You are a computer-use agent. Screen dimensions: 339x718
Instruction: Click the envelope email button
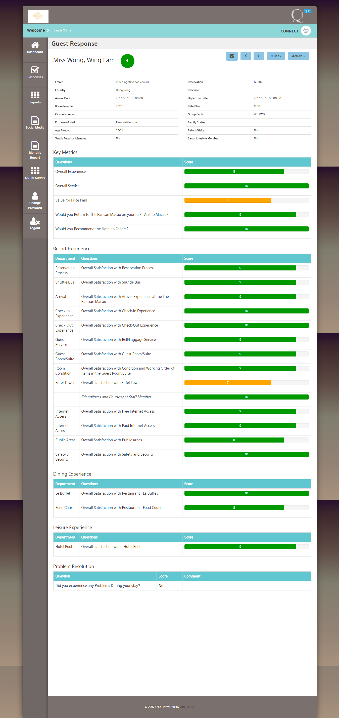[231, 56]
